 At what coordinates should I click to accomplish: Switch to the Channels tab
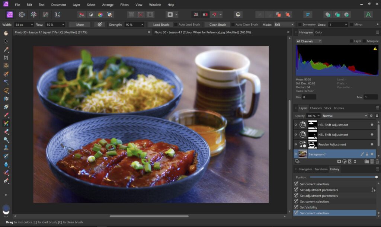pyautogui.click(x=316, y=108)
